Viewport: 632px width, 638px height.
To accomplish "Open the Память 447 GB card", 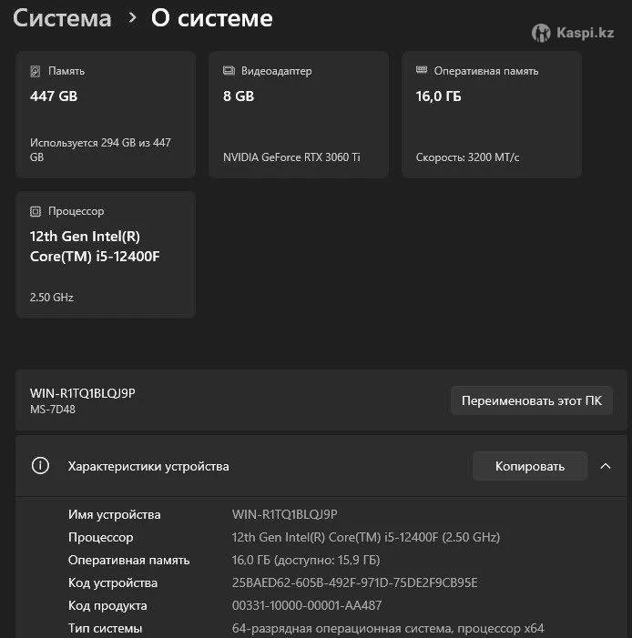I will pyautogui.click(x=106, y=114).
